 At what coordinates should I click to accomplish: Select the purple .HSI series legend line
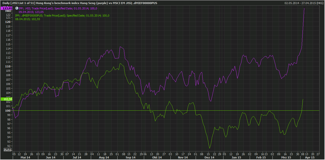[x=58, y=8]
